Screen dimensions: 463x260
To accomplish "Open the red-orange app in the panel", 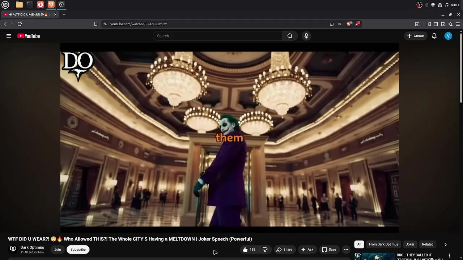I will click(41, 5).
